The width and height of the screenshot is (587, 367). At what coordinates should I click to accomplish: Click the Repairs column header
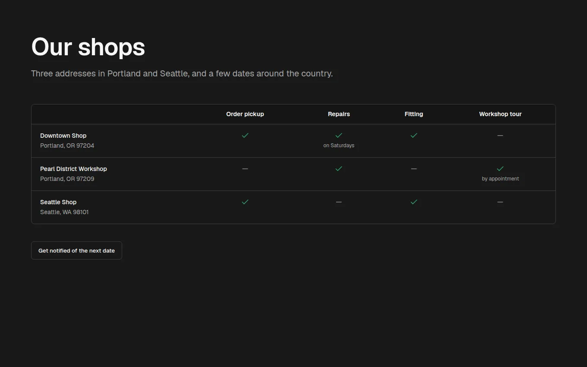pyautogui.click(x=339, y=114)
